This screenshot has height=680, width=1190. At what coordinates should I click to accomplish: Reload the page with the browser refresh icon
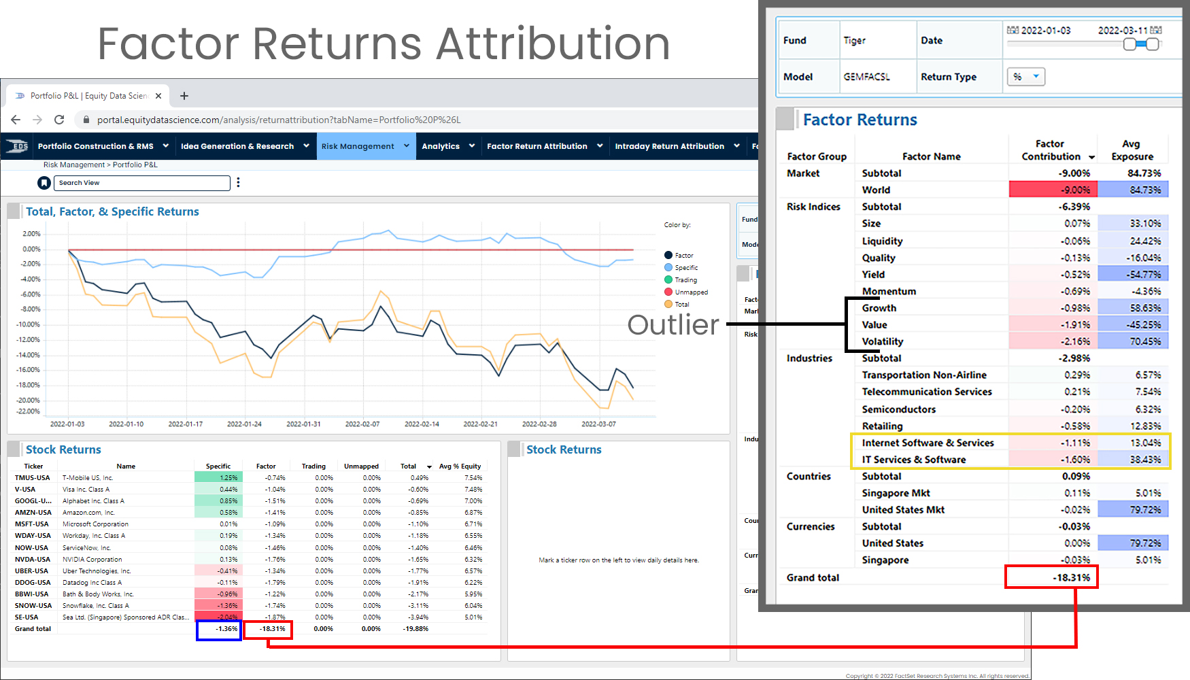tap(59, 120)
